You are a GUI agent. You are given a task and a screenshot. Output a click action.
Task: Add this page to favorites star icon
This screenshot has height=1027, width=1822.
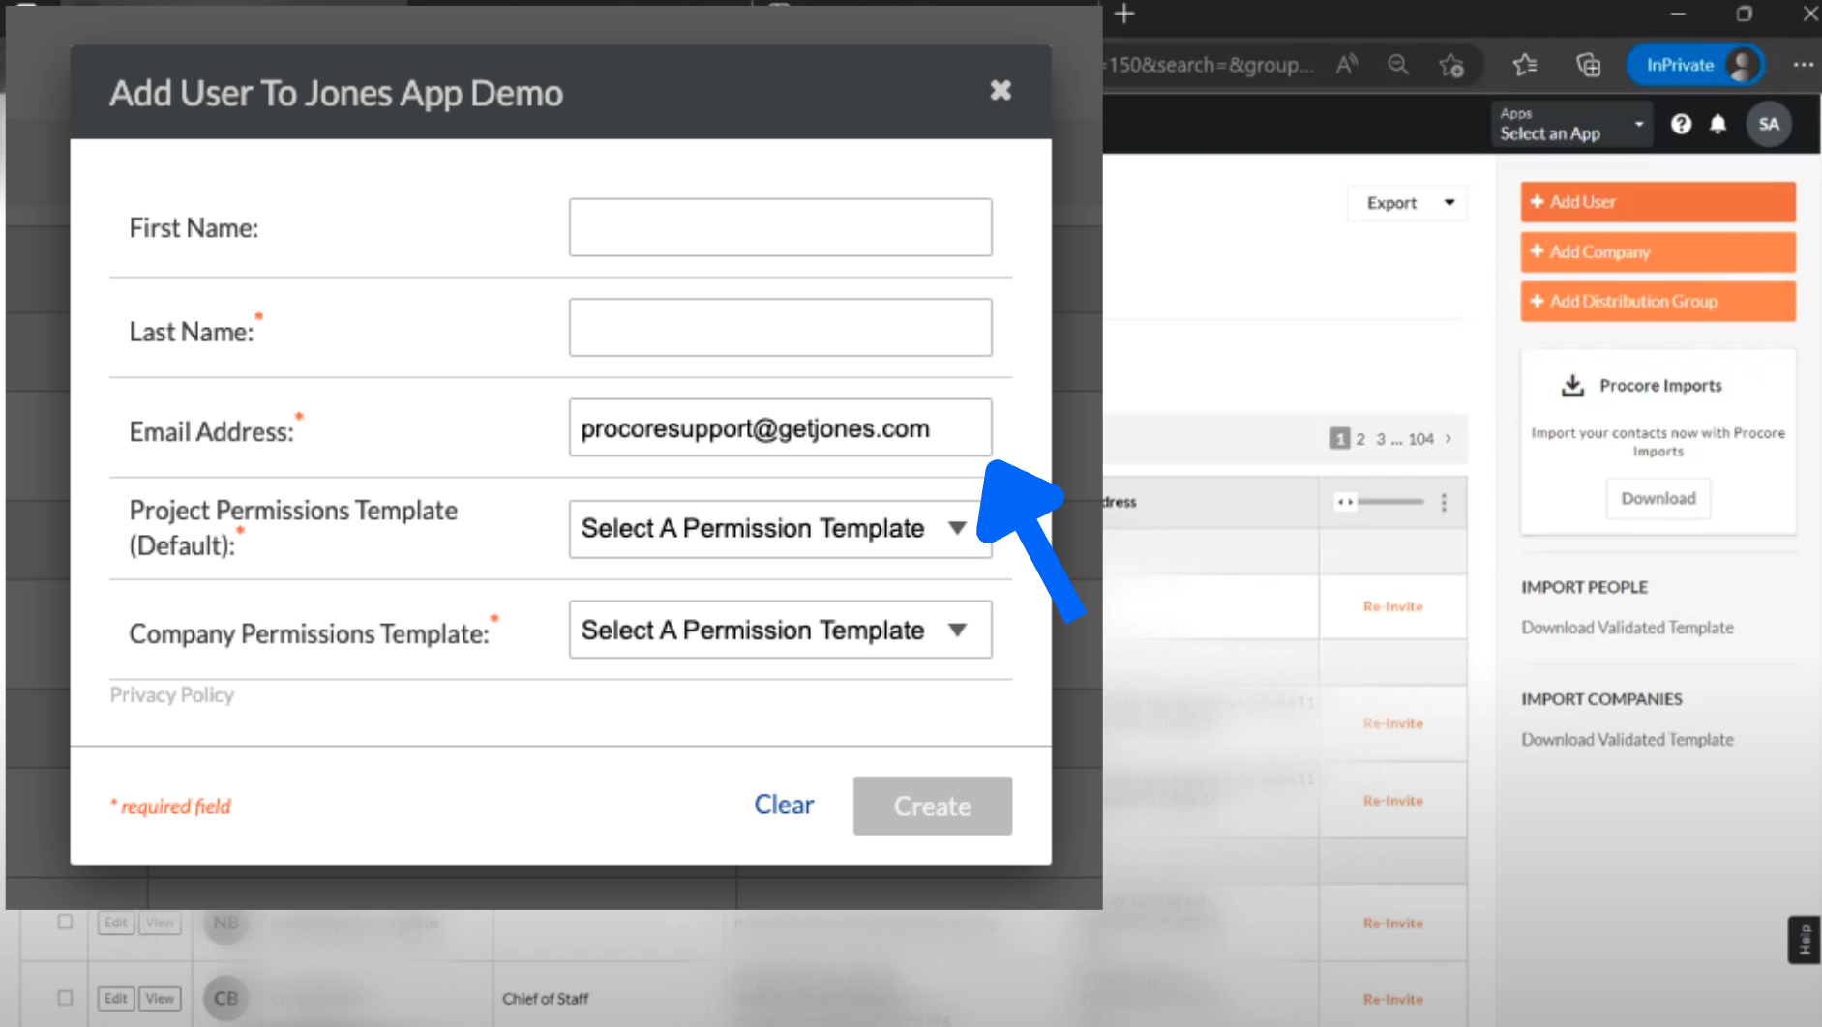tap(1450, 65)
